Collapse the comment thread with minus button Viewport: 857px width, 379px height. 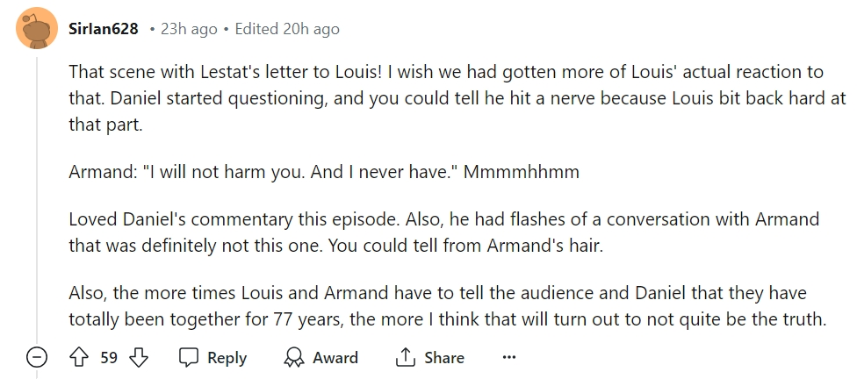point(36,358)
